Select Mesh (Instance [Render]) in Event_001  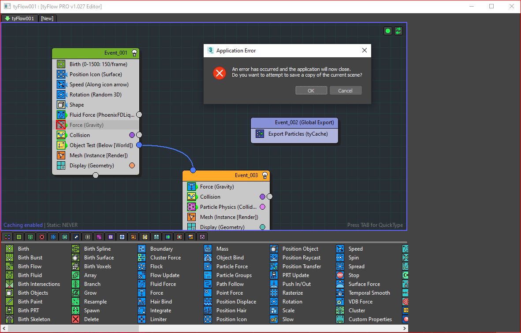pyautogui.click(x=96, y=155)
